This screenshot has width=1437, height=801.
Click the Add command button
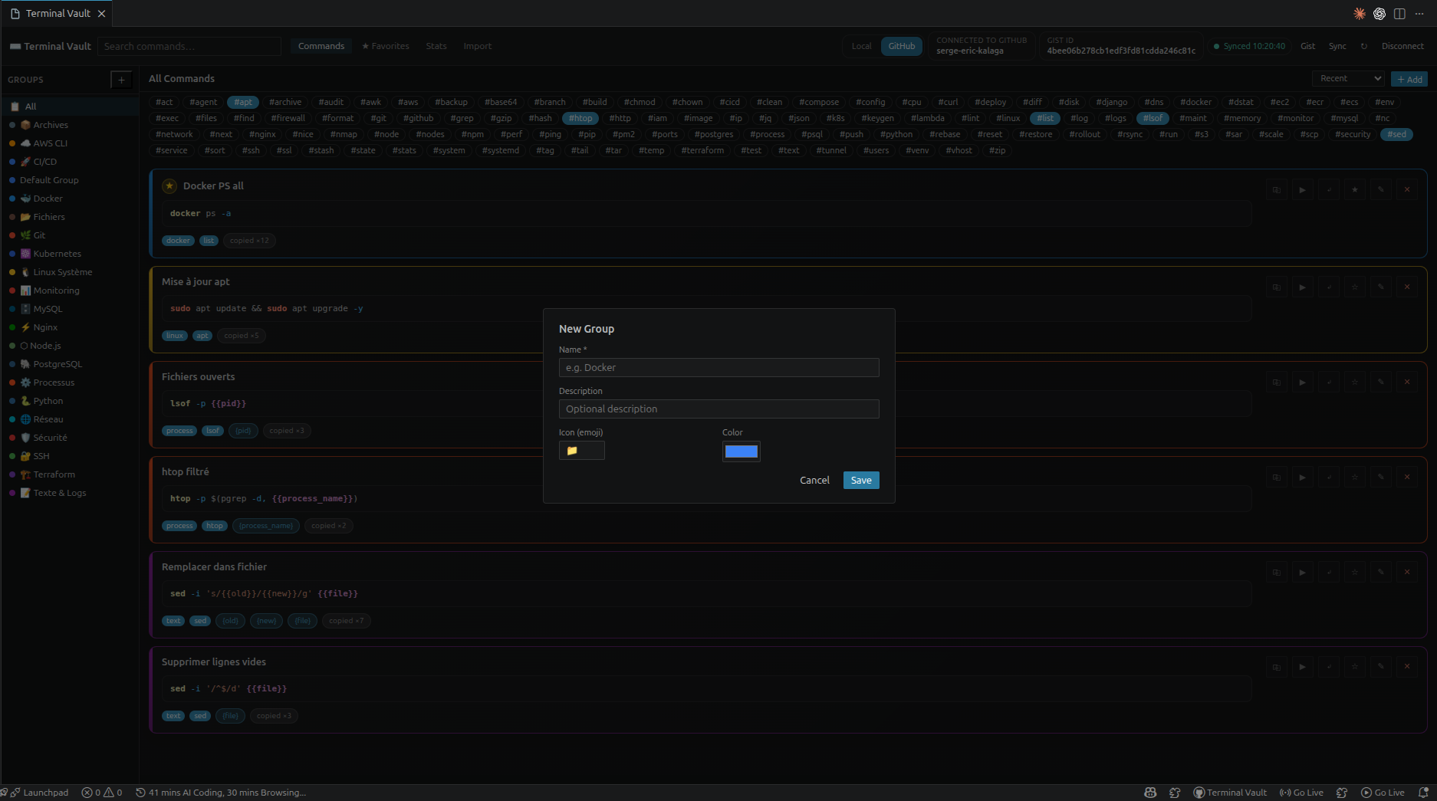pyautogui.click(x=1409, y=79)
